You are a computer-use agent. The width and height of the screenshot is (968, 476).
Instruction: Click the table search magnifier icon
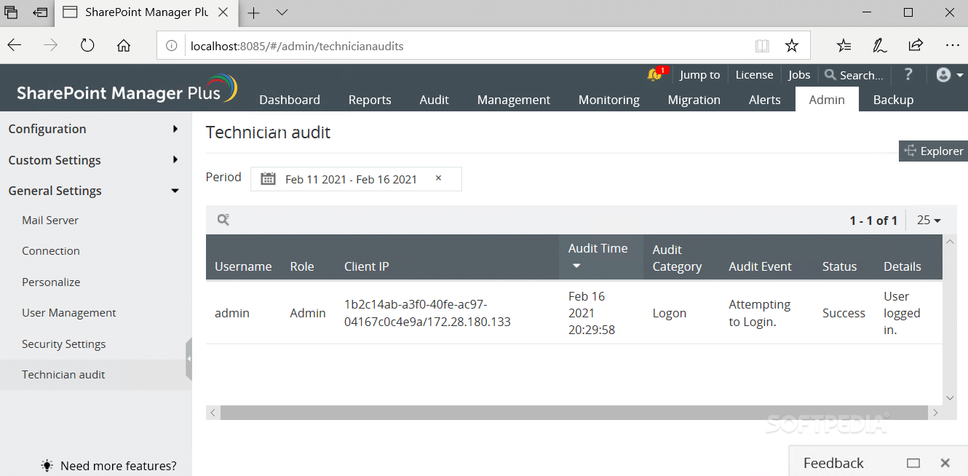tap(223, 219)
